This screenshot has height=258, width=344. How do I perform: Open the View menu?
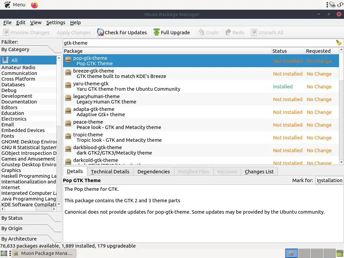coord(36,23)
